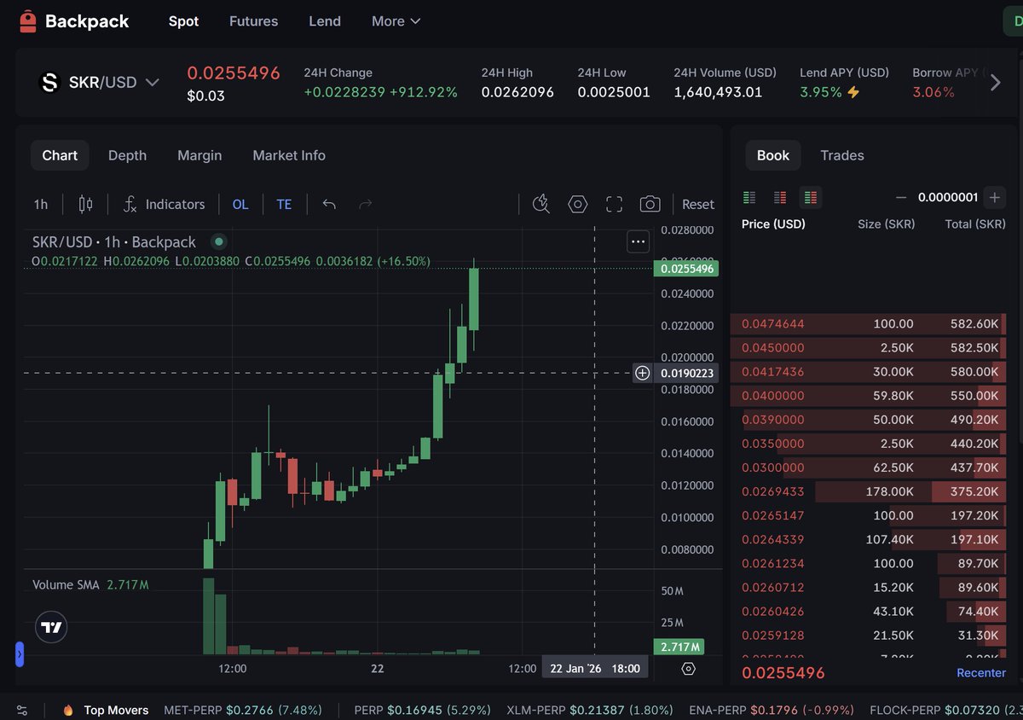Toggle the TE chart overlay

(x=284, y=204)
